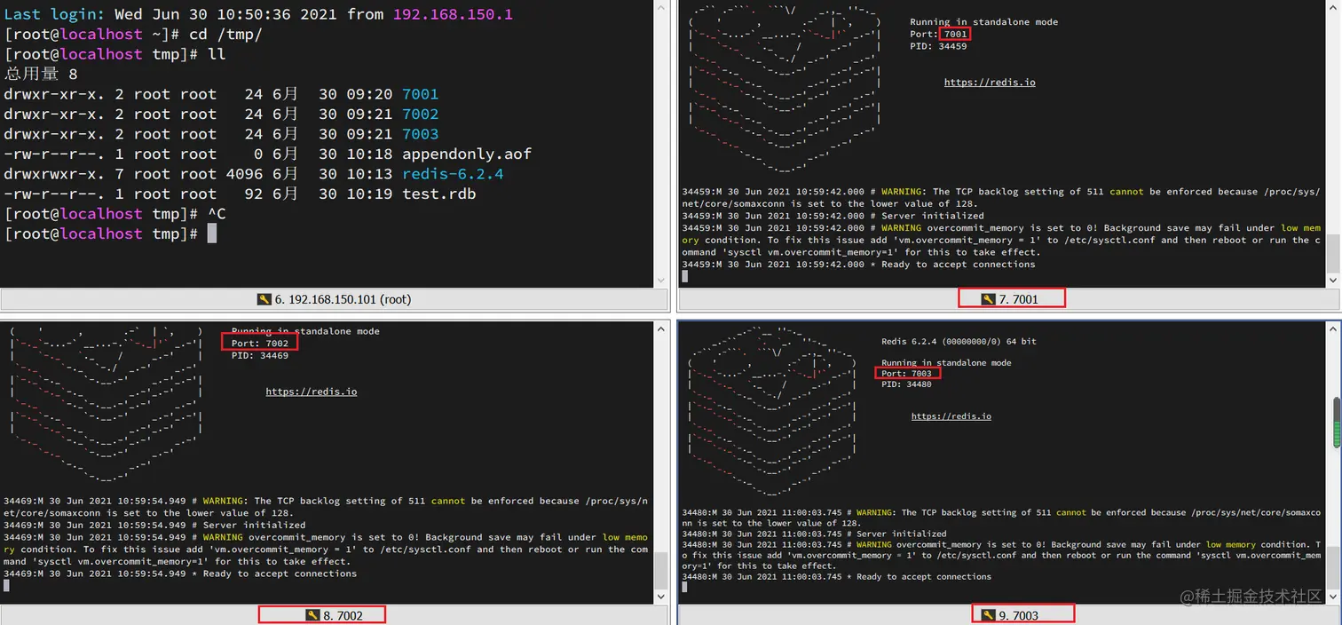This screenshot has width=1342, height=625.
Task: Click 'Port: 7001' in the Redis banner
Action: (938, 34)
